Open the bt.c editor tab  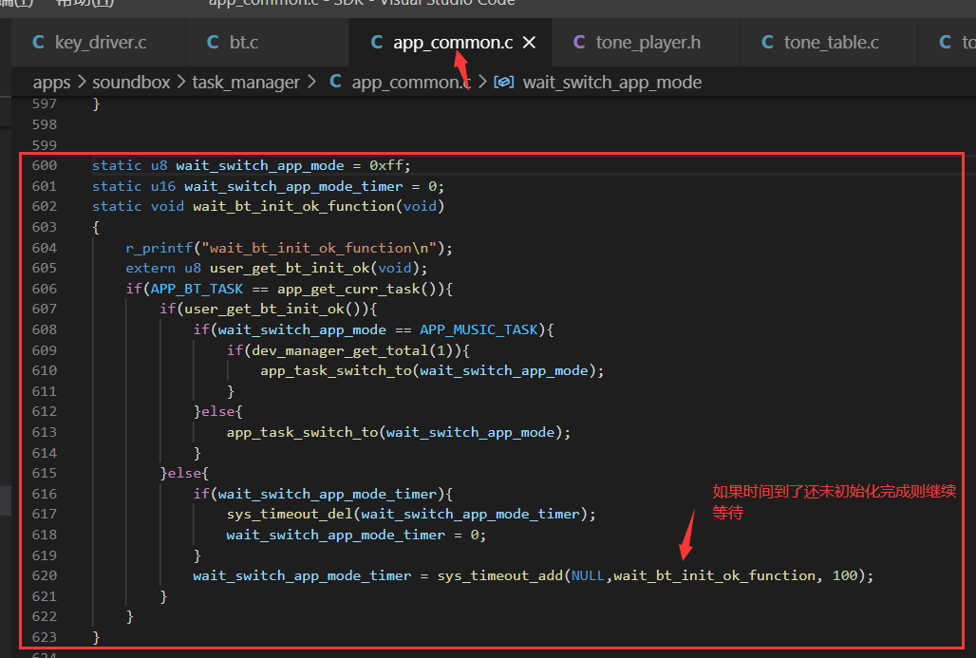coord(268,43)
